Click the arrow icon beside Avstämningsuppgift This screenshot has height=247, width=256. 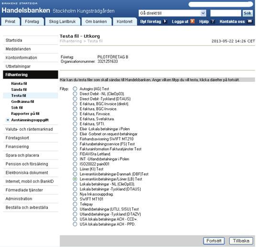[8, 120]
